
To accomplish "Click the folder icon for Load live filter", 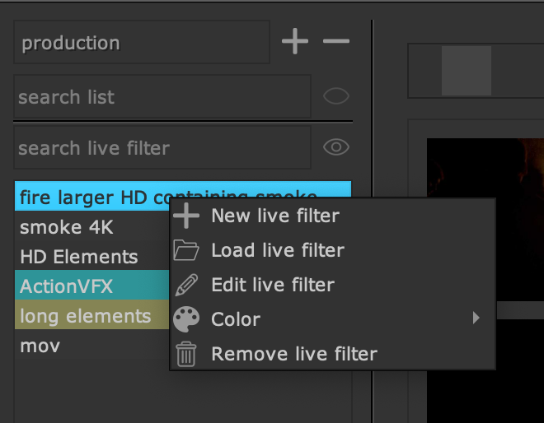I will [x=187, y=250].
